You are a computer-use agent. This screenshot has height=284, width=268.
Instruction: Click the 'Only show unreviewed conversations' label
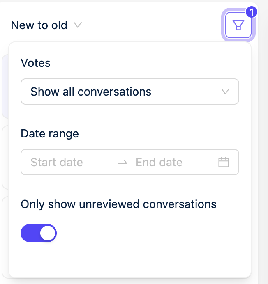(x=118, y=204)
